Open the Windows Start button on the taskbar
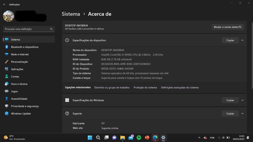The width and height of the screenshot is (253, 142). (90, 138)
